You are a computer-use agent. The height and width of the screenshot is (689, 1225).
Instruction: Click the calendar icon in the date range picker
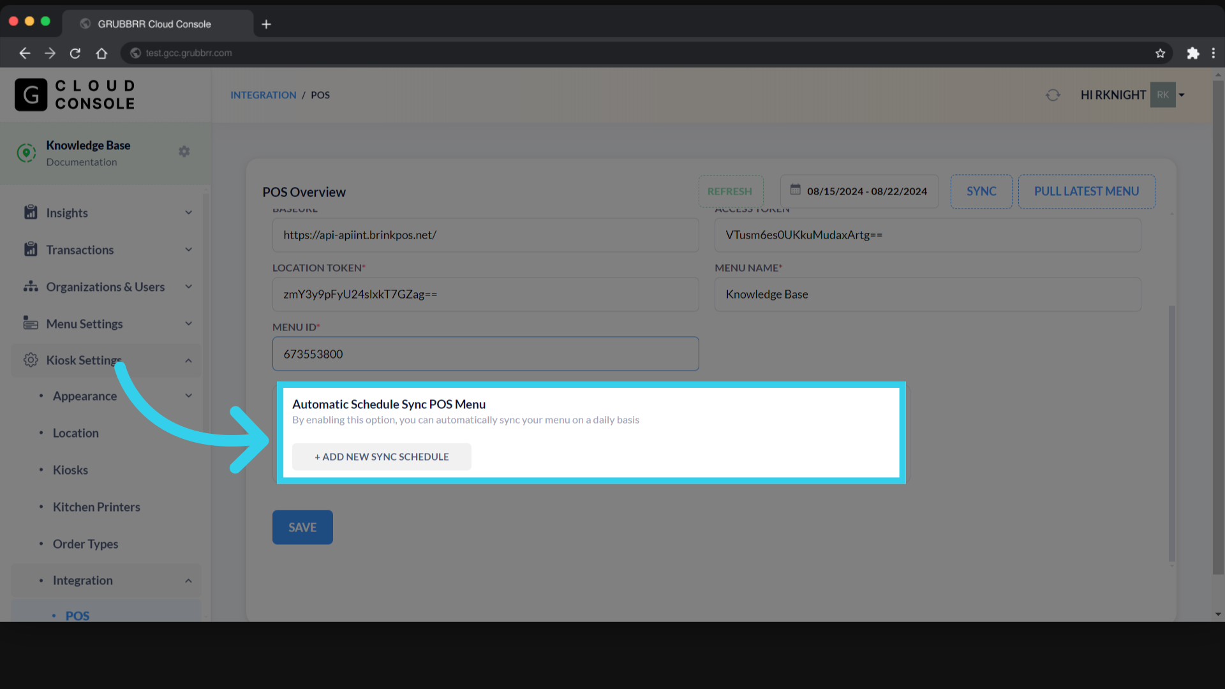[795, 191]
